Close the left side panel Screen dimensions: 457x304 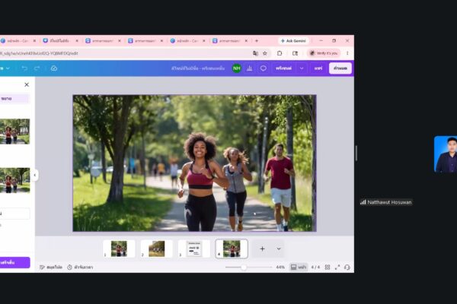pyautogui.click(x=27, y=84)
